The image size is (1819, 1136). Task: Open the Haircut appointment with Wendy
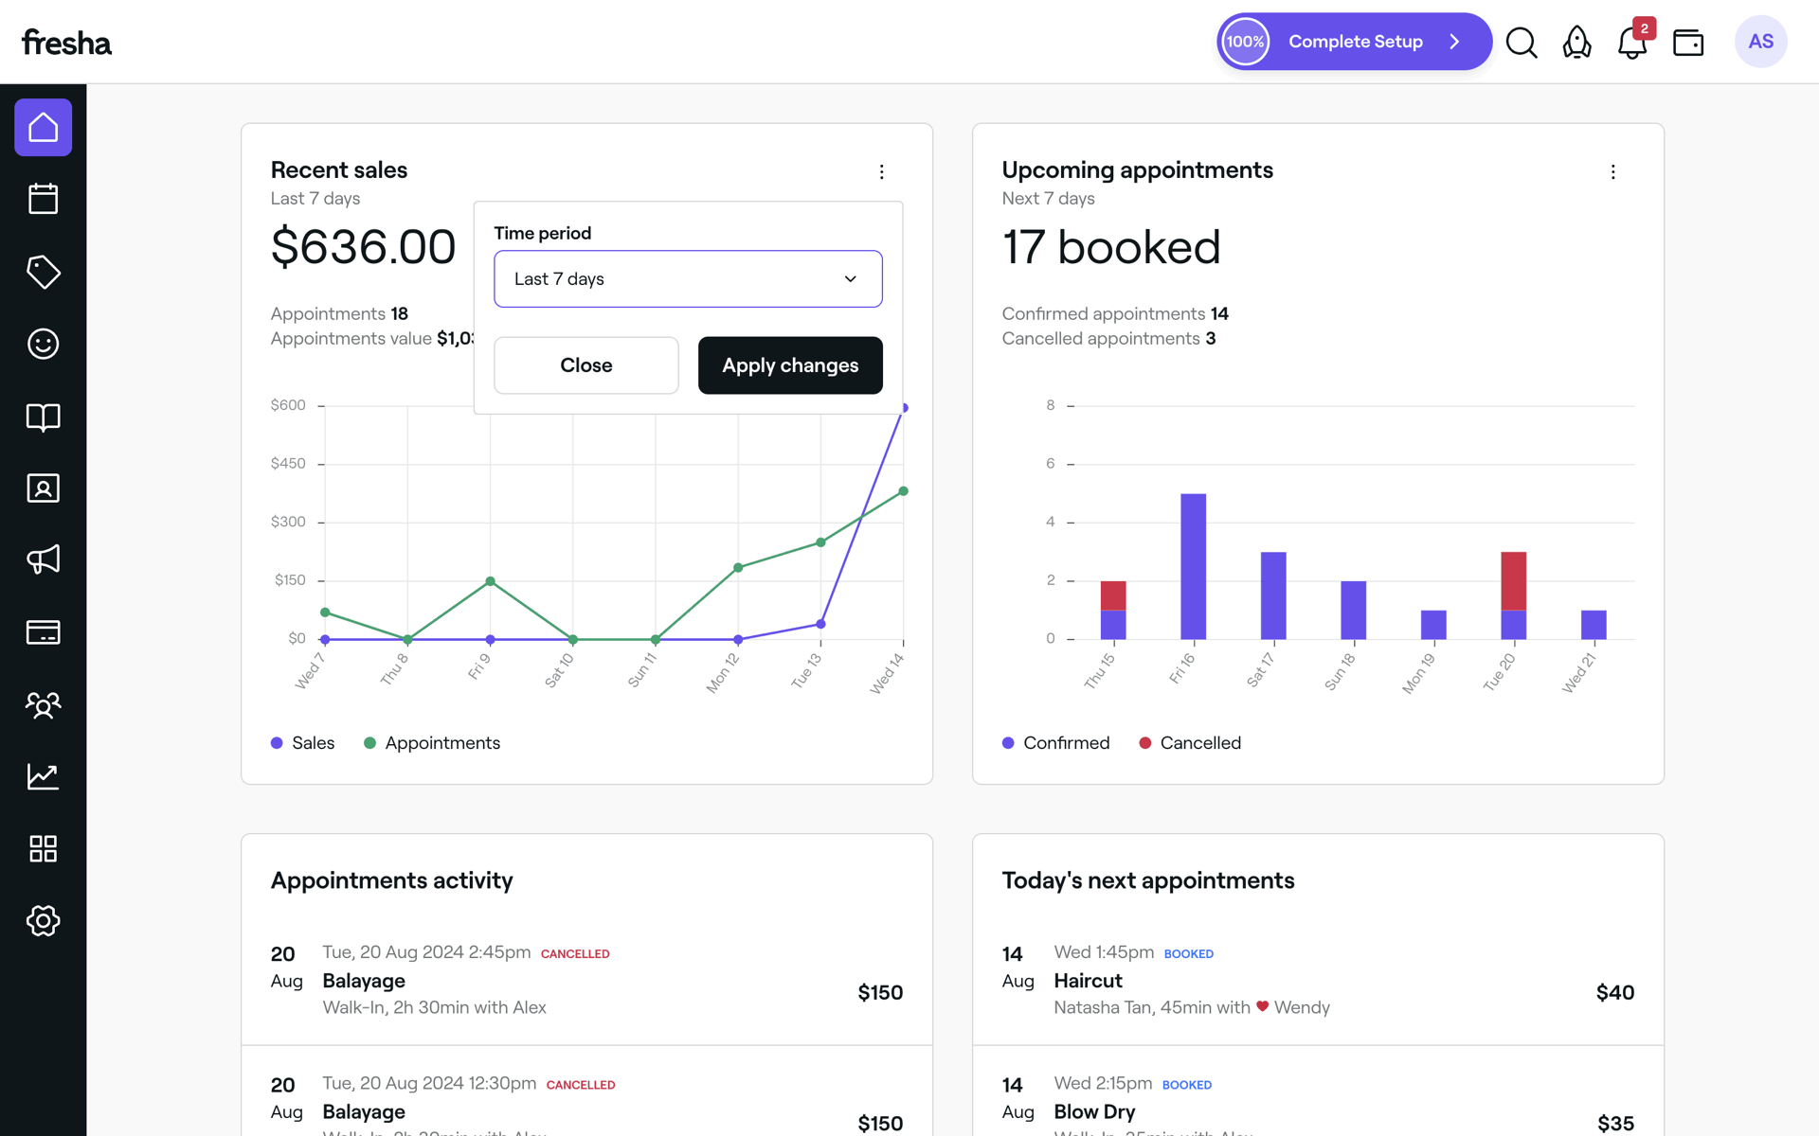click(1318, 980)
